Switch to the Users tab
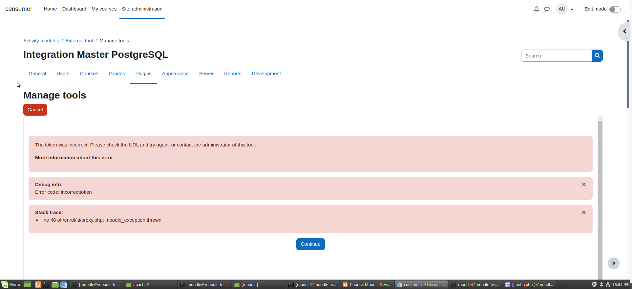632x289 pixels. click(63, 74)
